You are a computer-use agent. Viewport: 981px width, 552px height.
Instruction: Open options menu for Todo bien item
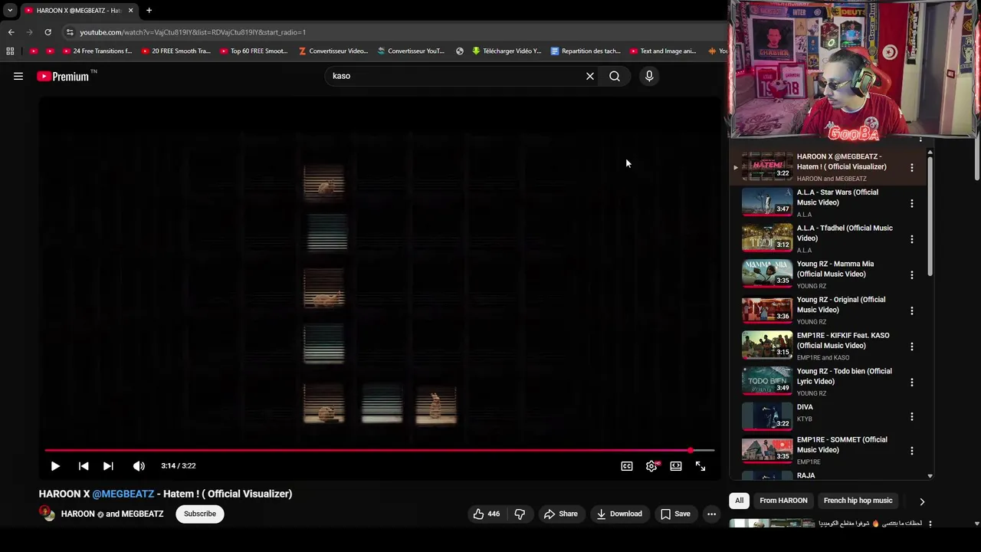[911, 382]
